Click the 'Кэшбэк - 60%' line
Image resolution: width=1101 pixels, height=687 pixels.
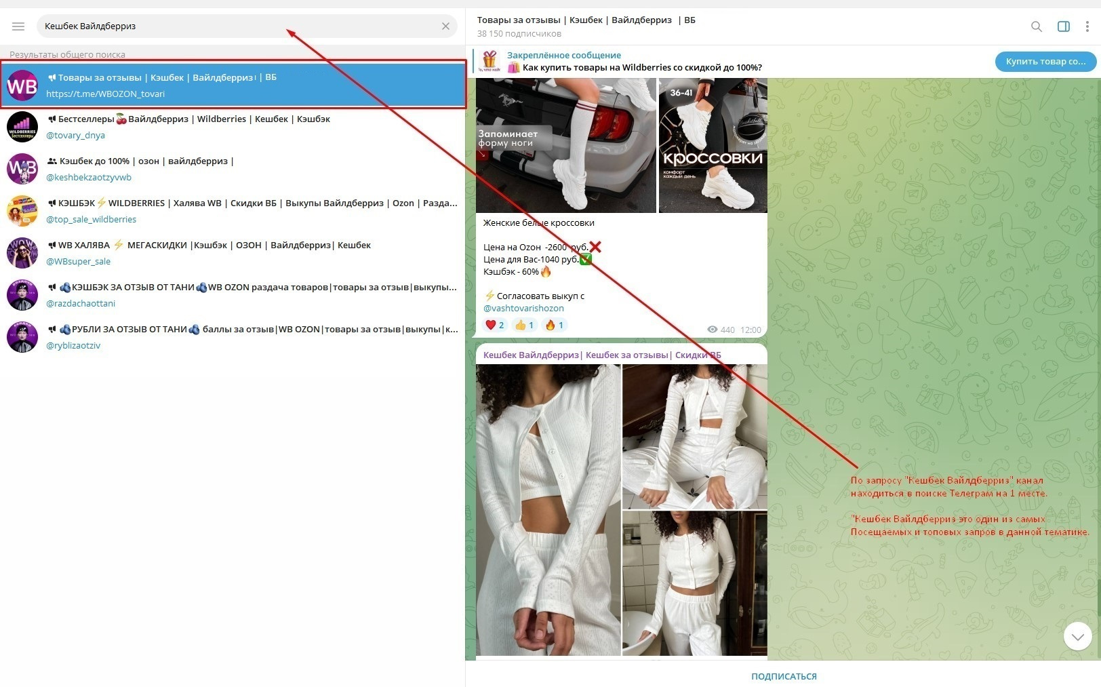(x=517, y=272)
